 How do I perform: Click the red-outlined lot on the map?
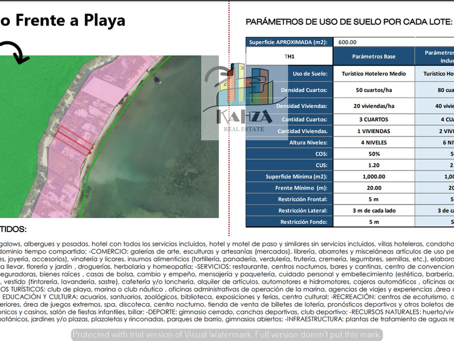[x=75, y=141]
